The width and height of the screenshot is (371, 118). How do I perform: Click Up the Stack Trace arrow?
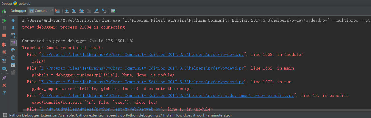click(13, 21)
